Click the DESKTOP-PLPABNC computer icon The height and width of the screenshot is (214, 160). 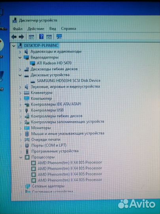[x=20, y=46]
